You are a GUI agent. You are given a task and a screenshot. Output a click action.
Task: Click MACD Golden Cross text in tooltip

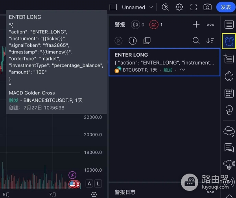coord(32,93)
